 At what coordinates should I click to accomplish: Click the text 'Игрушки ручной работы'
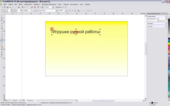click(x=76, y=32)
